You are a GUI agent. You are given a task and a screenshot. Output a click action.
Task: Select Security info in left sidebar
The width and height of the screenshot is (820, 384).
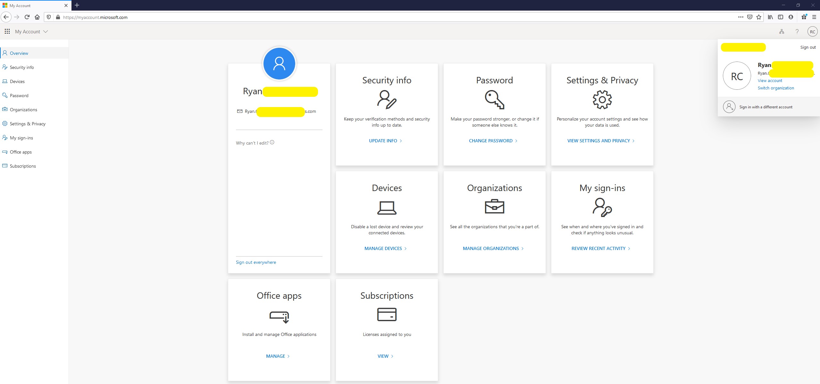[22, 67]
